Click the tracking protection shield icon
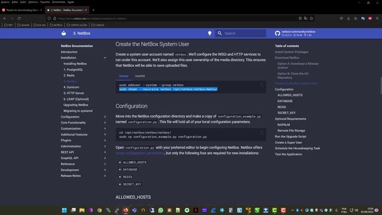 point(49,19)
